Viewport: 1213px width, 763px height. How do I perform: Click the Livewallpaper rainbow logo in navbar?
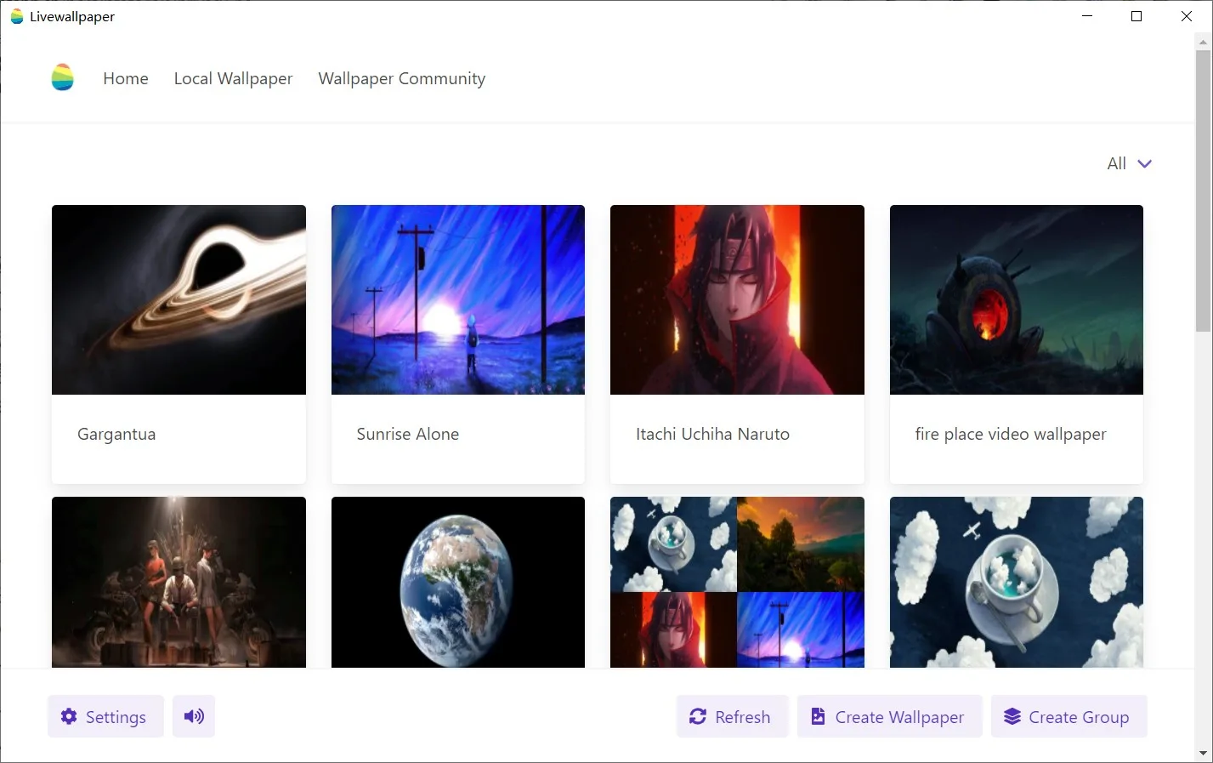tap(62, 77)
